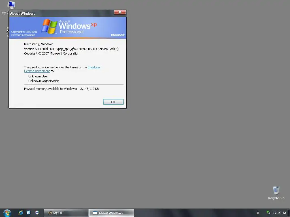This screenshot has height=217, width=290.
Task: Click OK in the About Windows dialog
Action: click(x=113, y=102)
